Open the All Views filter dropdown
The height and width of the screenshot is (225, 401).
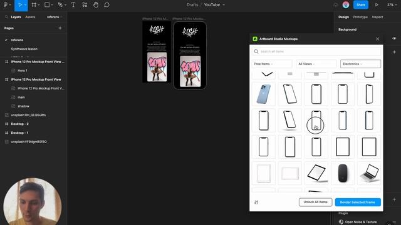(x=316, y=64)
